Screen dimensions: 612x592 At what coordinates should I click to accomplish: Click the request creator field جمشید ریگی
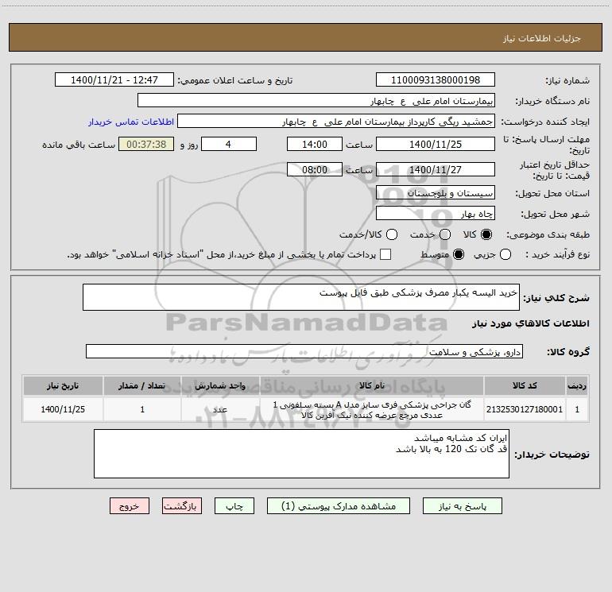point(336,121)
